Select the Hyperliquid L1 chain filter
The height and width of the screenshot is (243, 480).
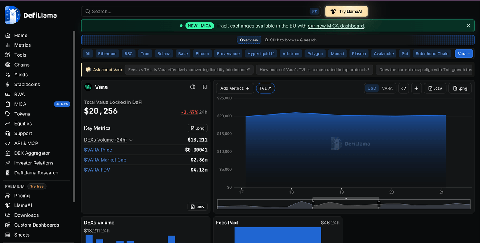[261, 53]
